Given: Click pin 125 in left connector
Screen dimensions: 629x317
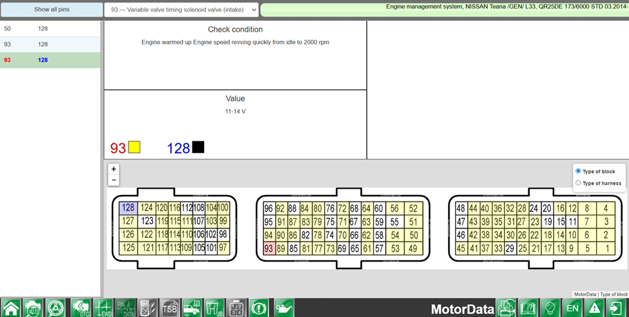Looking at the screenshot, I should (x=129, y=248).
